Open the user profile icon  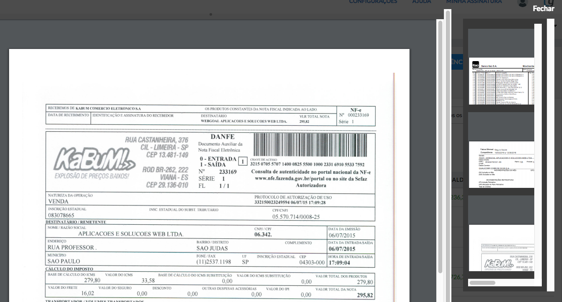click(x=523, y=3)
